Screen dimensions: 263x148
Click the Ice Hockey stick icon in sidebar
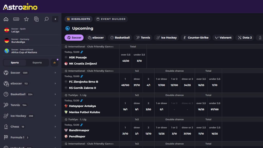click(6, 116)
